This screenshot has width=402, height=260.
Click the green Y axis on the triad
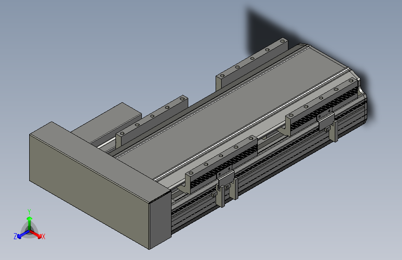(x=30, y=223)
